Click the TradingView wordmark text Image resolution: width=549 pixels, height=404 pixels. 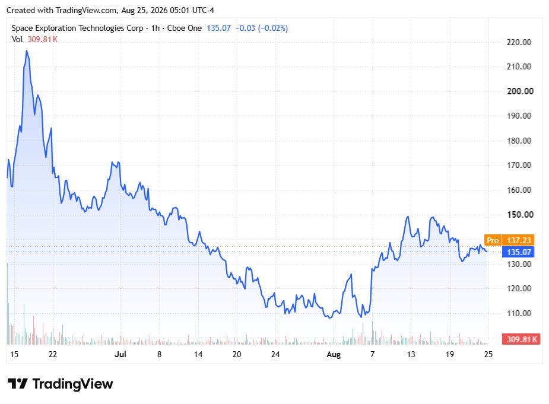(x=73, y=384)
